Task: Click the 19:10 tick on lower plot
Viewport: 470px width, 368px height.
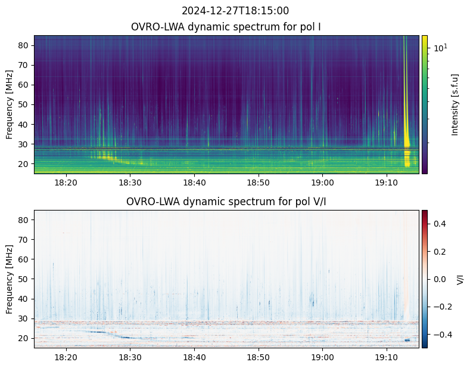Action: [x=387, y=357]
